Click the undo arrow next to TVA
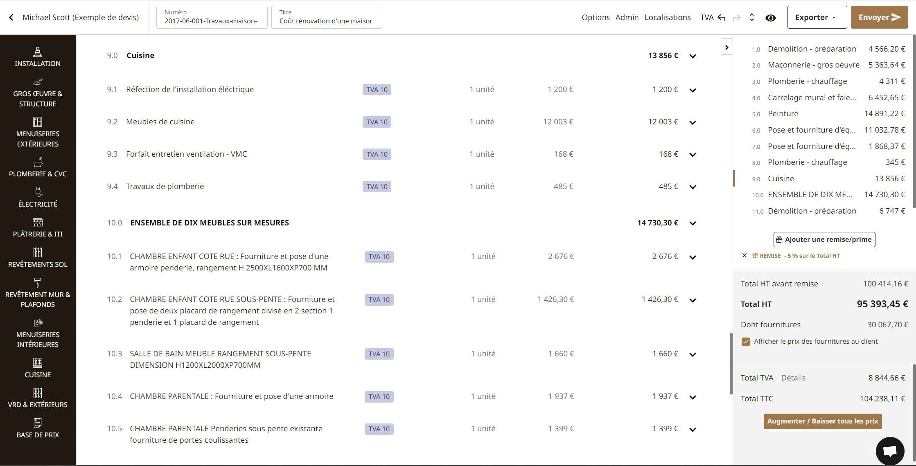The height and width of the screenshot is (466, 916). tap(721, 18)
